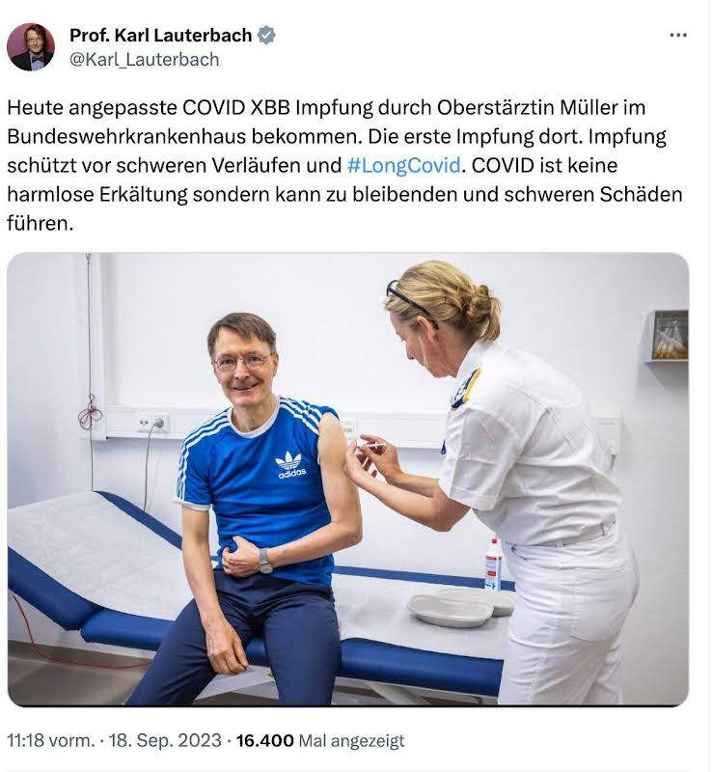
Task: Open the vaccination photo attachment
Action: [x=347, y=479]
